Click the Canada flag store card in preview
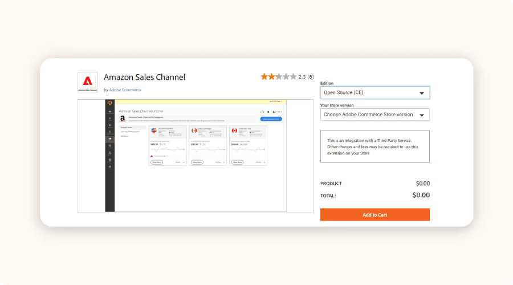This screenshot has width=513, height=285. click(249, 145)
